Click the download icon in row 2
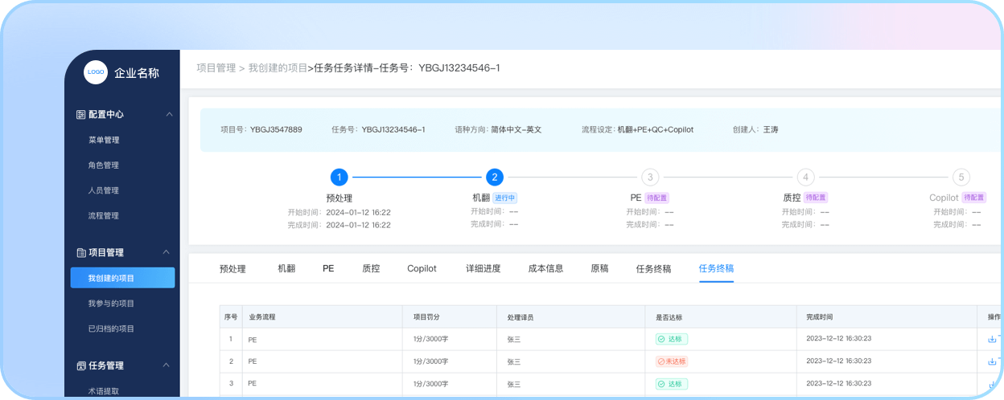 click(992, 361)
